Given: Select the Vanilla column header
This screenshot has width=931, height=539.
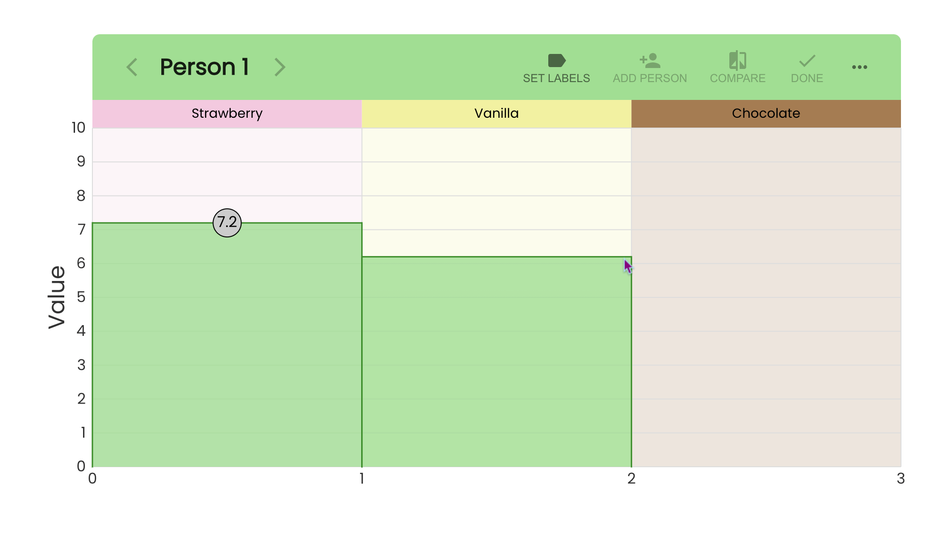Looking at the screenshot, I should [497, 114].
